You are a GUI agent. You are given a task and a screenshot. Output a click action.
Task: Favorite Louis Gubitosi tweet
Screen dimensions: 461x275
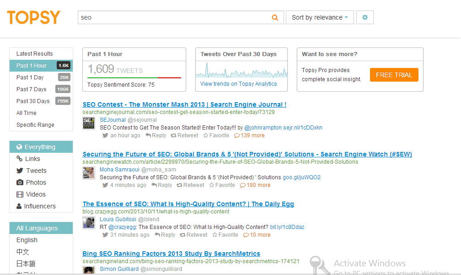[x=225, y=235]
